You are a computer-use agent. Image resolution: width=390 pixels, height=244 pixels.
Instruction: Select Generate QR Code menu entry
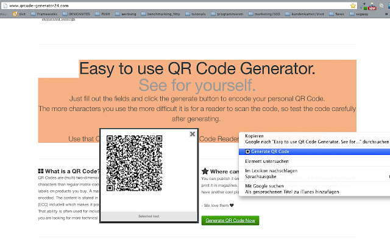pyautogui.click(x=314, y=151)
